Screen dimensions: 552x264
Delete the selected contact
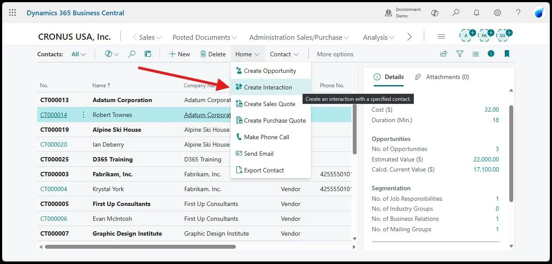coord(213,54)
